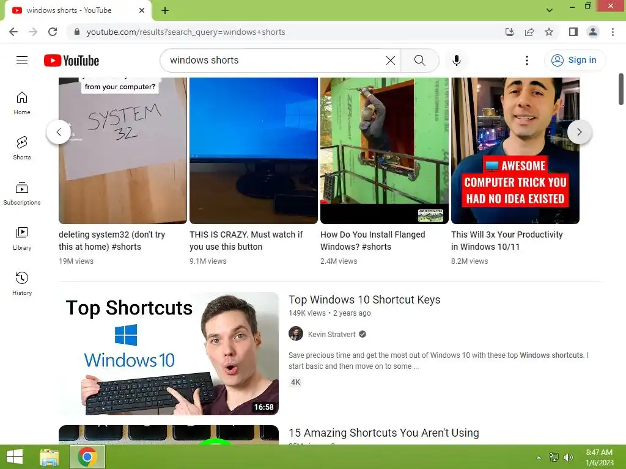Visit Kevin Stratvert channel name
The image size is (626, 469).
[331, 334]
